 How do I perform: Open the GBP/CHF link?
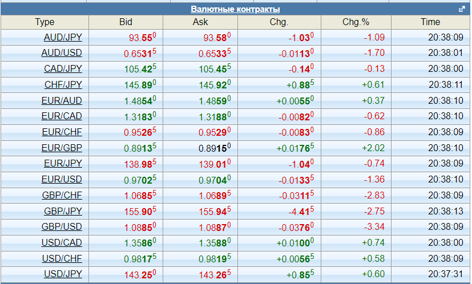pos(62,195)
